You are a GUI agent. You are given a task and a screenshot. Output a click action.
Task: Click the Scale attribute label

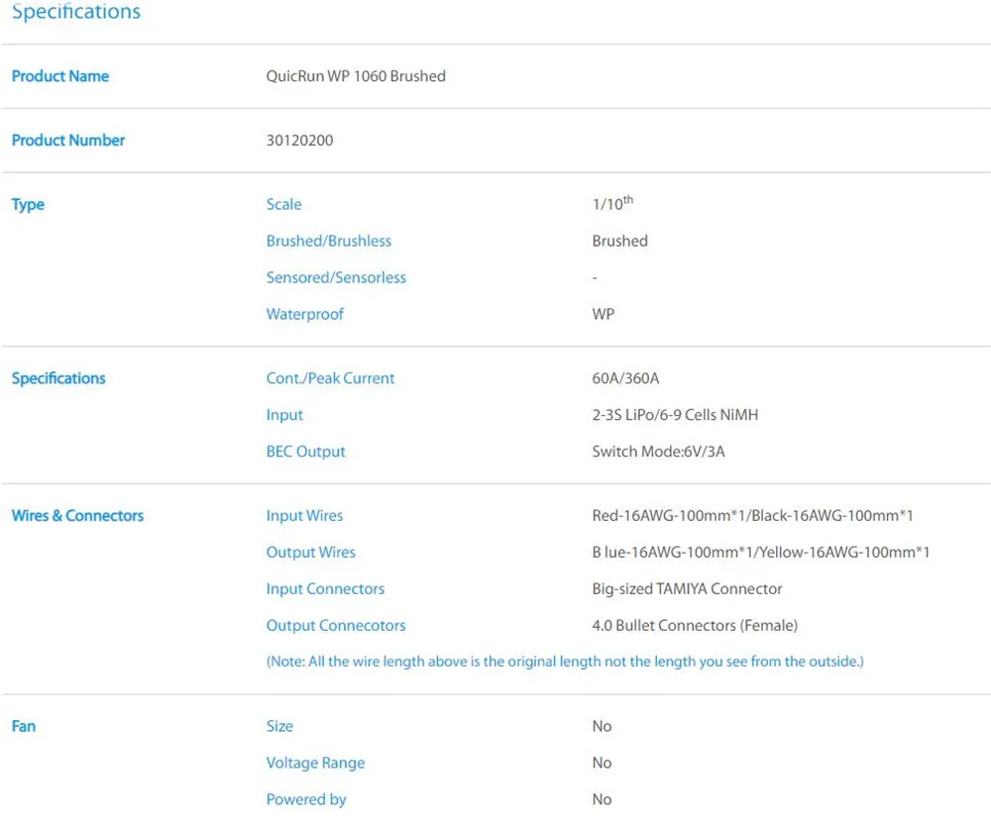click(x=283, y=205)
